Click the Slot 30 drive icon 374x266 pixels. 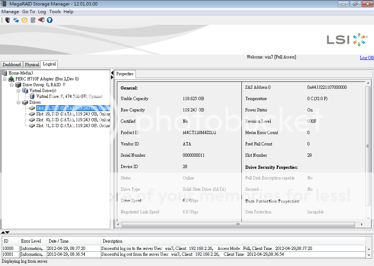tap(32, 120)
